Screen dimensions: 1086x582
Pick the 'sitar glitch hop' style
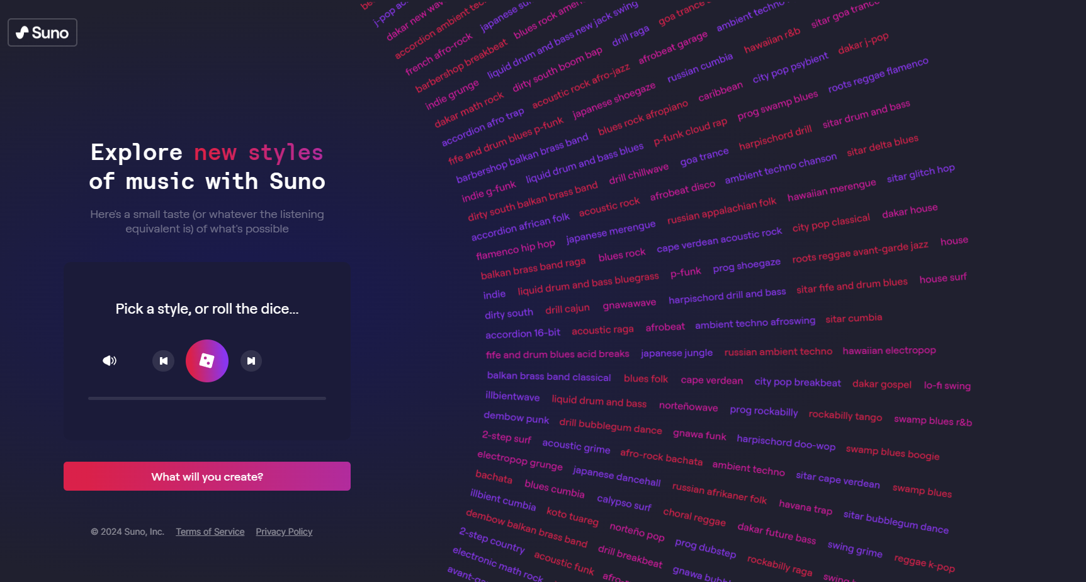pos(920,173)
